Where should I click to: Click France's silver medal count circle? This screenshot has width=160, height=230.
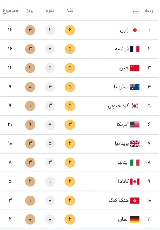click(x=50, y=49)
